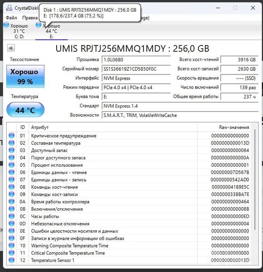Click status icon of Составная температура row
The height and width of the screenshot is (272, 263).
(12, 143)
